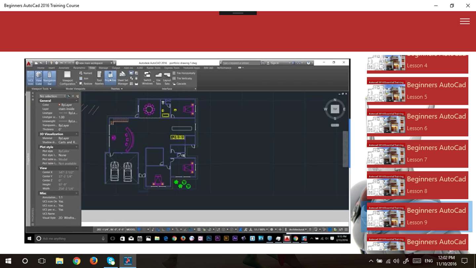This screenshot has width=476, height=268.
Task: Toggle the UCS Icon button in the video ribbon
Action: pyautogui.click(x=30, y=78)
